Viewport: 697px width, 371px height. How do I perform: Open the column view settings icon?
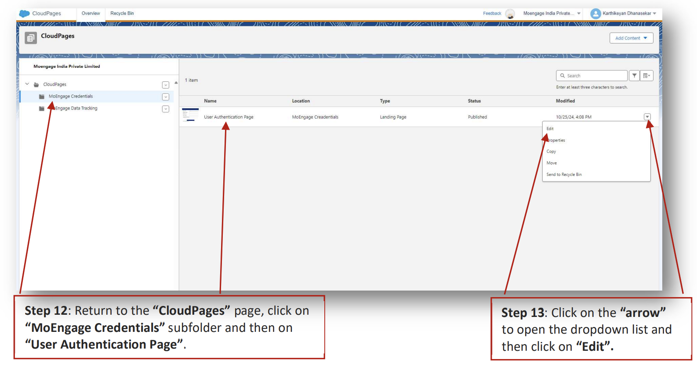tap(646, 76)
